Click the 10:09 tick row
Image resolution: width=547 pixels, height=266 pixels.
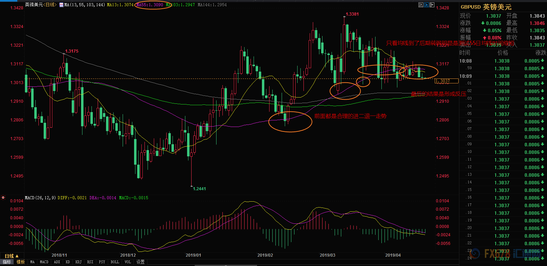click(x=503, y=76)
